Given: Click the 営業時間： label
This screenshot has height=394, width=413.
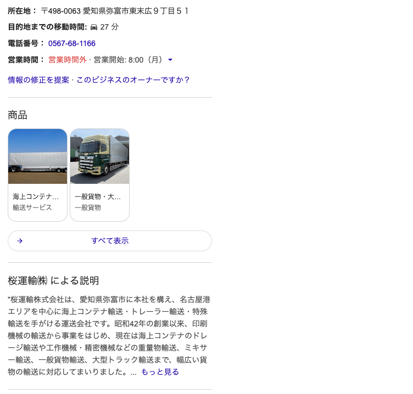Looking at the screenshot, I should (26, 60).
